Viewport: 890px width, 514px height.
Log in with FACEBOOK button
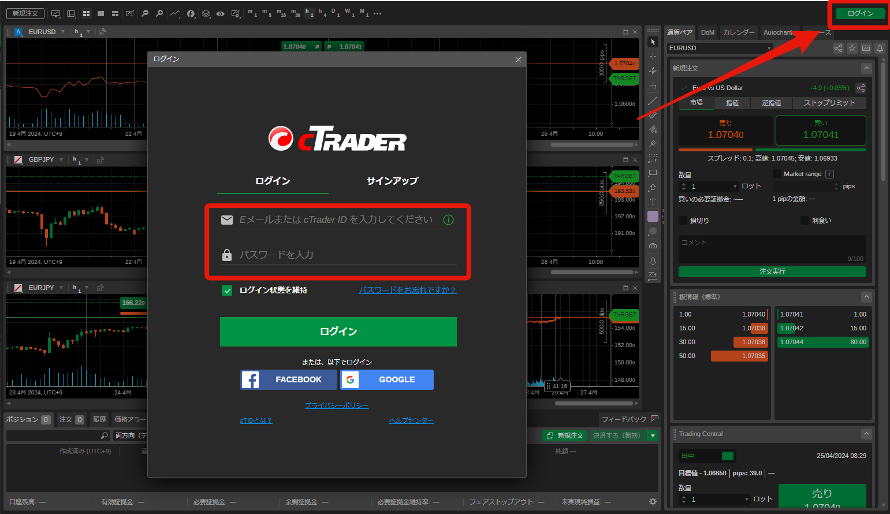pos(289,379)
